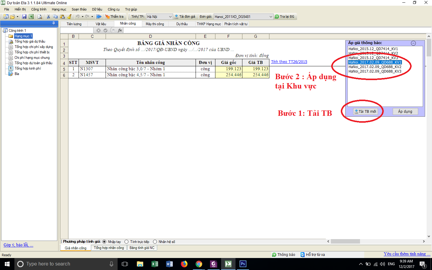Select the Nhập tay radio button

(104, 242)
